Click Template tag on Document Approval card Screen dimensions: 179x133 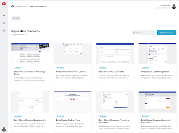[145, 116]
